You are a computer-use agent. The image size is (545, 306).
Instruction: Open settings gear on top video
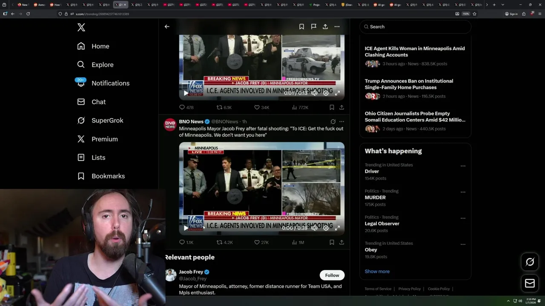tap(326, 93)
